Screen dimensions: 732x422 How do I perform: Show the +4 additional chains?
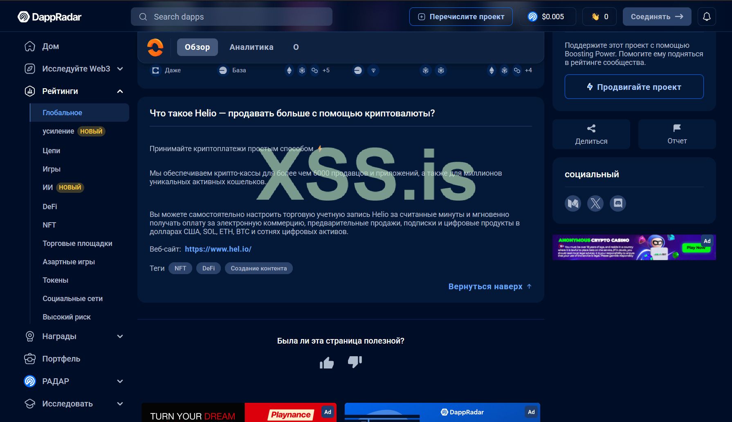tap(528, 70)
